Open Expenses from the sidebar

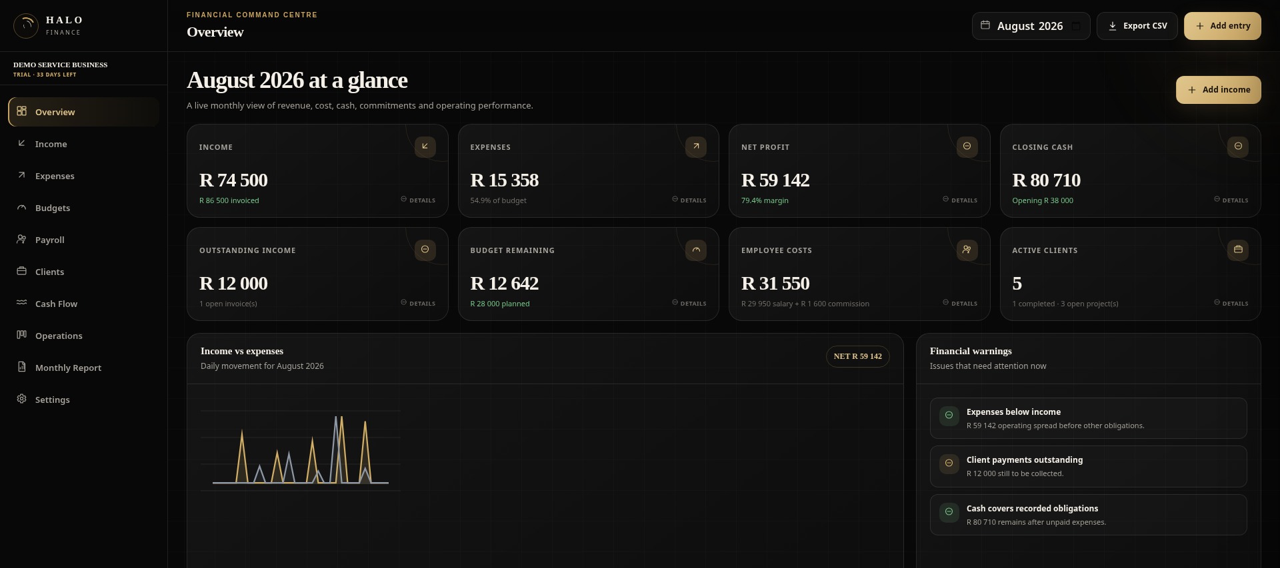click(x=83, y=176)
